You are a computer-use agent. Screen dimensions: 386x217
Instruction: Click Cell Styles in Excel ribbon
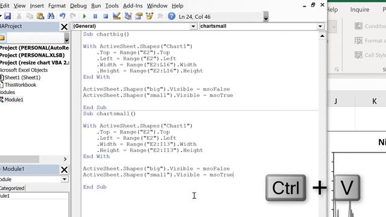click(x=370, y=55)
